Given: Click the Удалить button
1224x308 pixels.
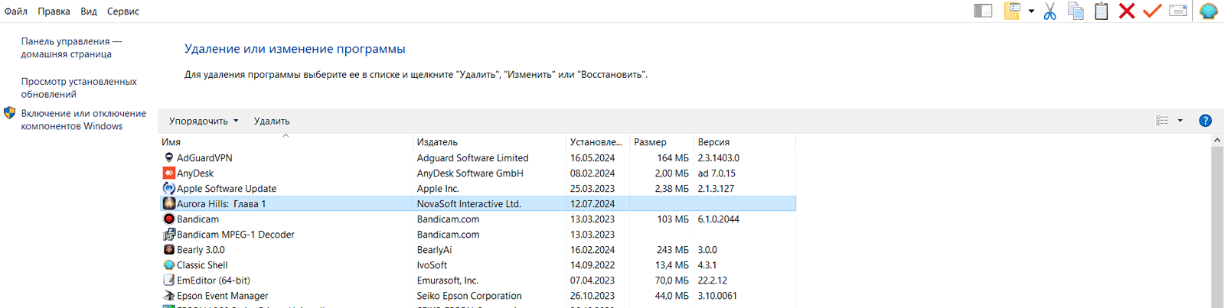Looking at the screenshot, I should pos(272,121).
